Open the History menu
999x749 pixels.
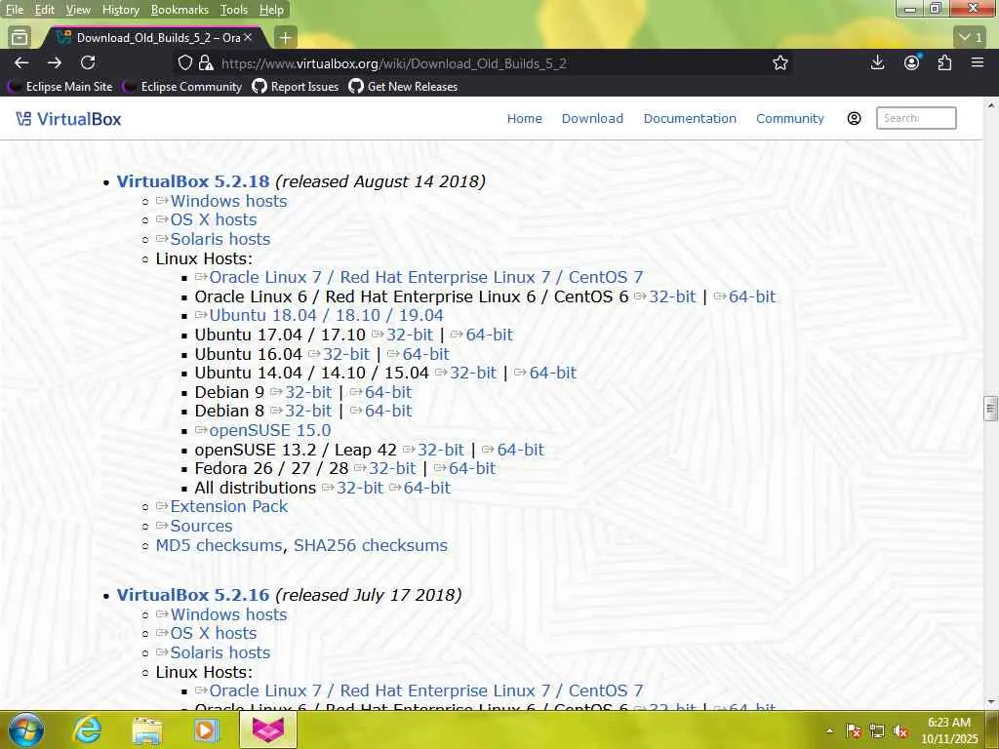coord(120,10)
